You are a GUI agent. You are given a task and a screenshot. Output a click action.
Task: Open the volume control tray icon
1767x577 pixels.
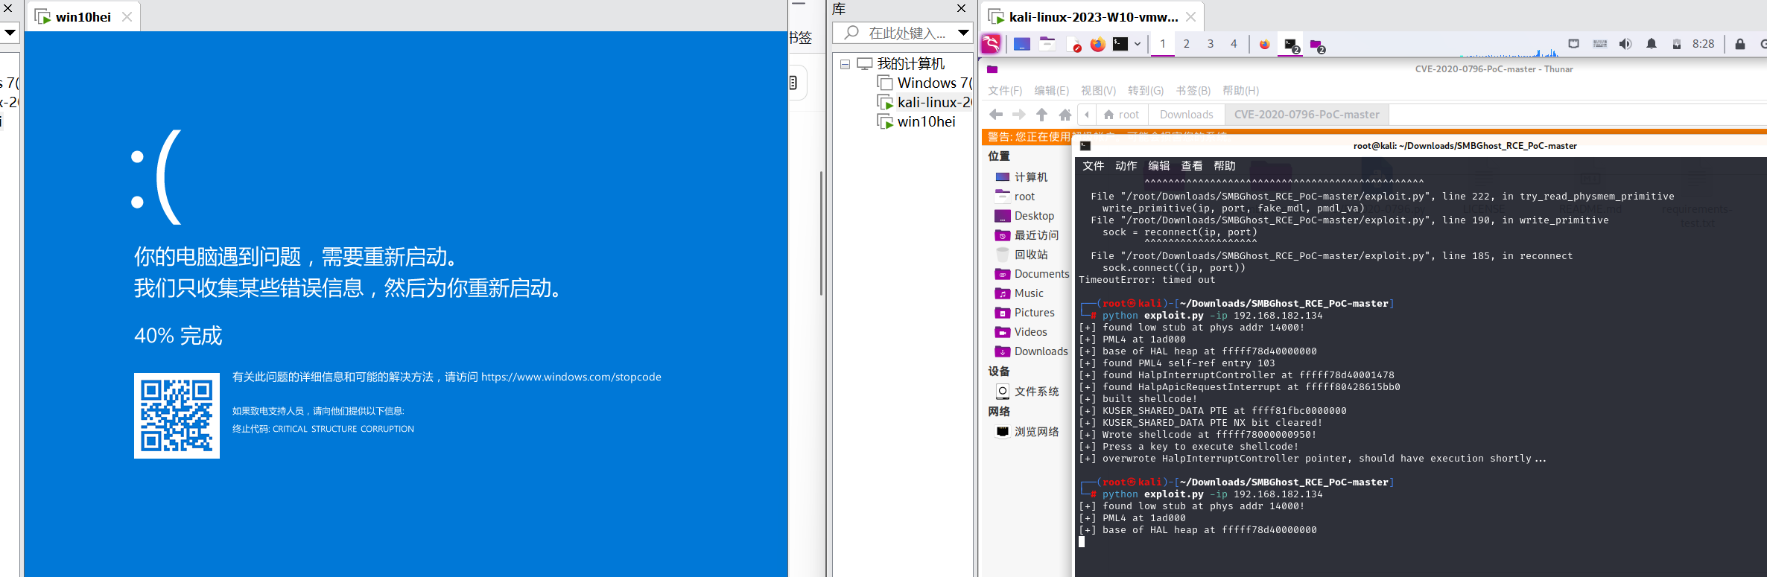click(1625, 44)
